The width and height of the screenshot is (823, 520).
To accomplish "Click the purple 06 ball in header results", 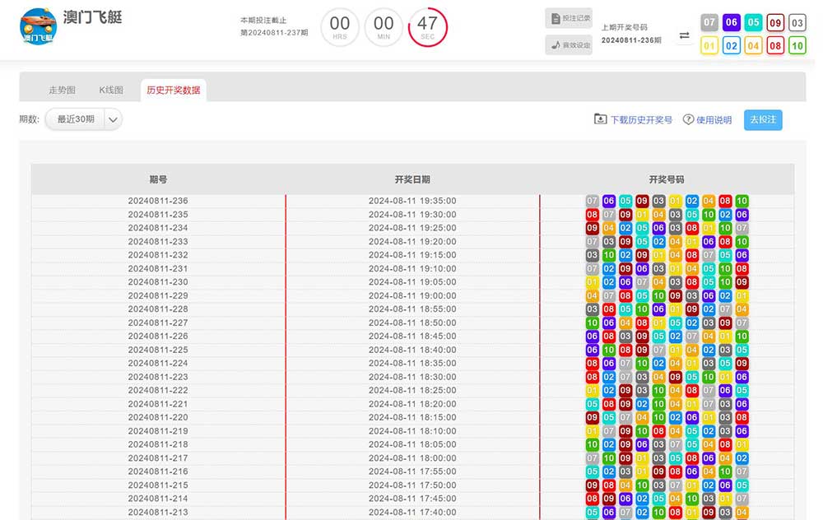I will 731,23.
